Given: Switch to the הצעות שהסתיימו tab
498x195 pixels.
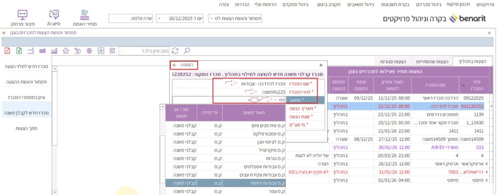Looking at the screenshot, I should coord(430,61).
